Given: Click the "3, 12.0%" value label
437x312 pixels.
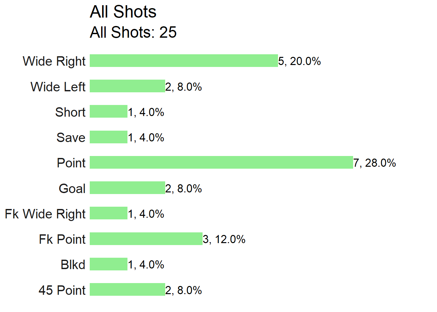Looking at the screenshot, I should pos(224,240).
